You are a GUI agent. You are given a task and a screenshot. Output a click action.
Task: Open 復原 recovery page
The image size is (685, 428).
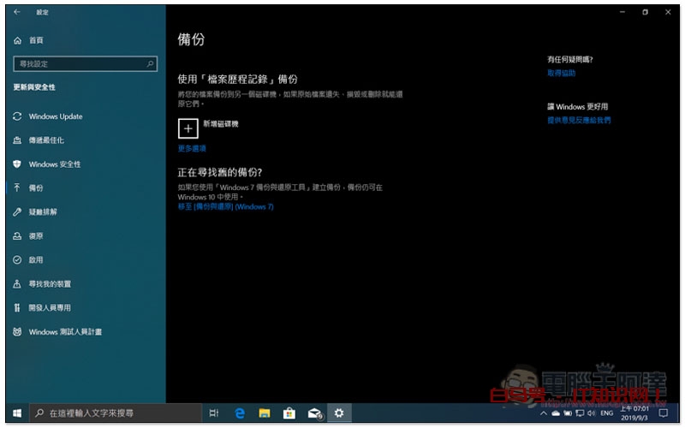click(x=36, y=235)
